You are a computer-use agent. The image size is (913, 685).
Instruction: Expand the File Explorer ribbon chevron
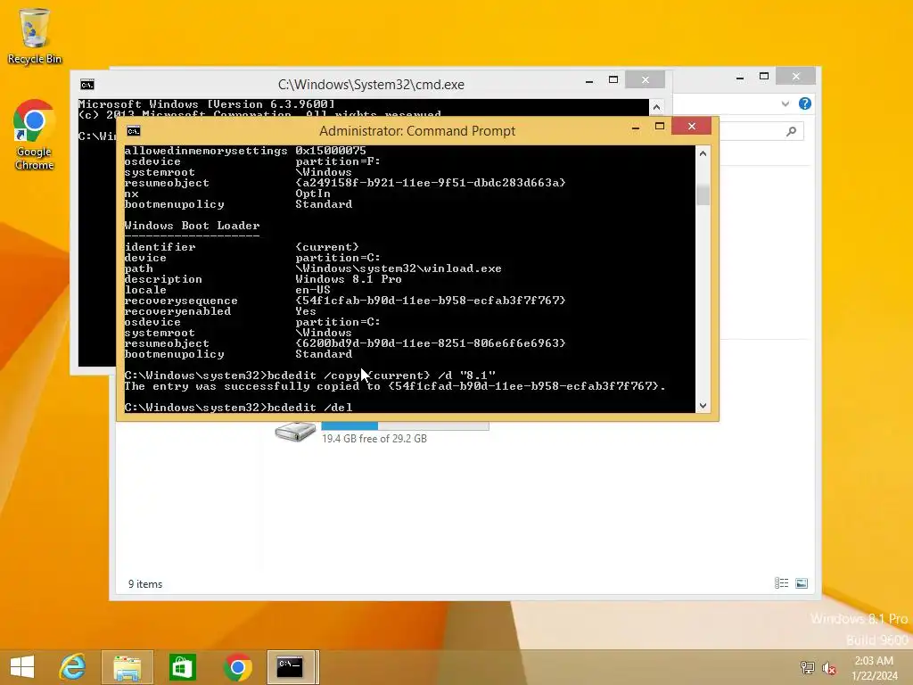785,103
